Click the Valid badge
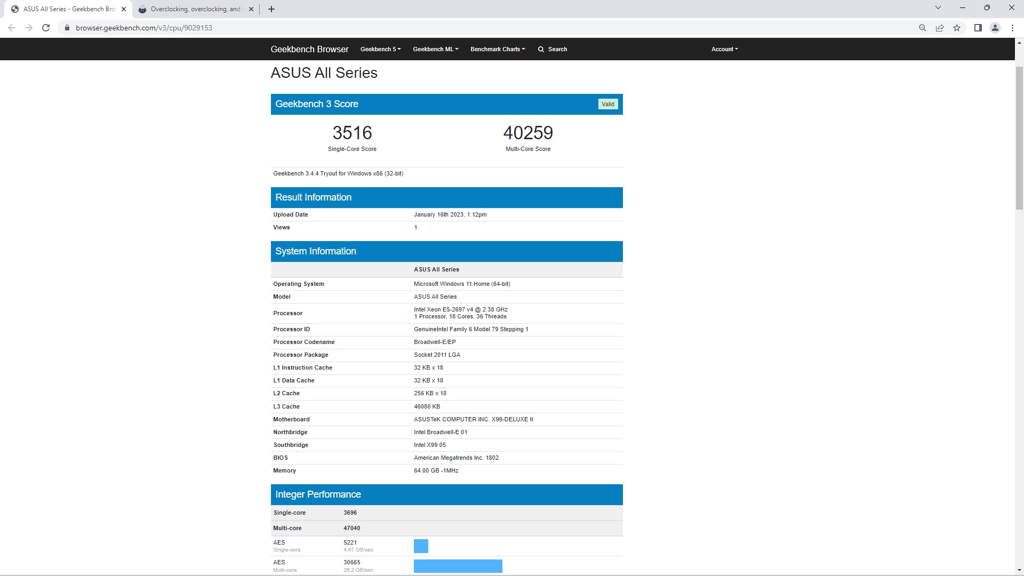 [608, 104]
